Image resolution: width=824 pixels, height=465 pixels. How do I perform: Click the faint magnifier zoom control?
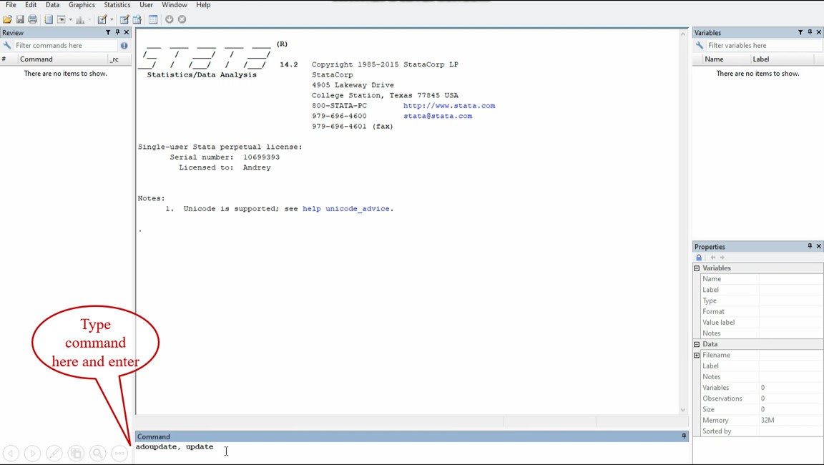98,453
